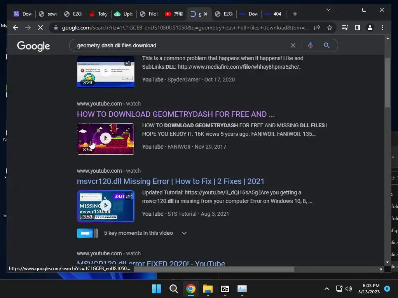Open volume control tray icon
The width and height of the screenshot is (398, 298).
(x=349, y=289)
